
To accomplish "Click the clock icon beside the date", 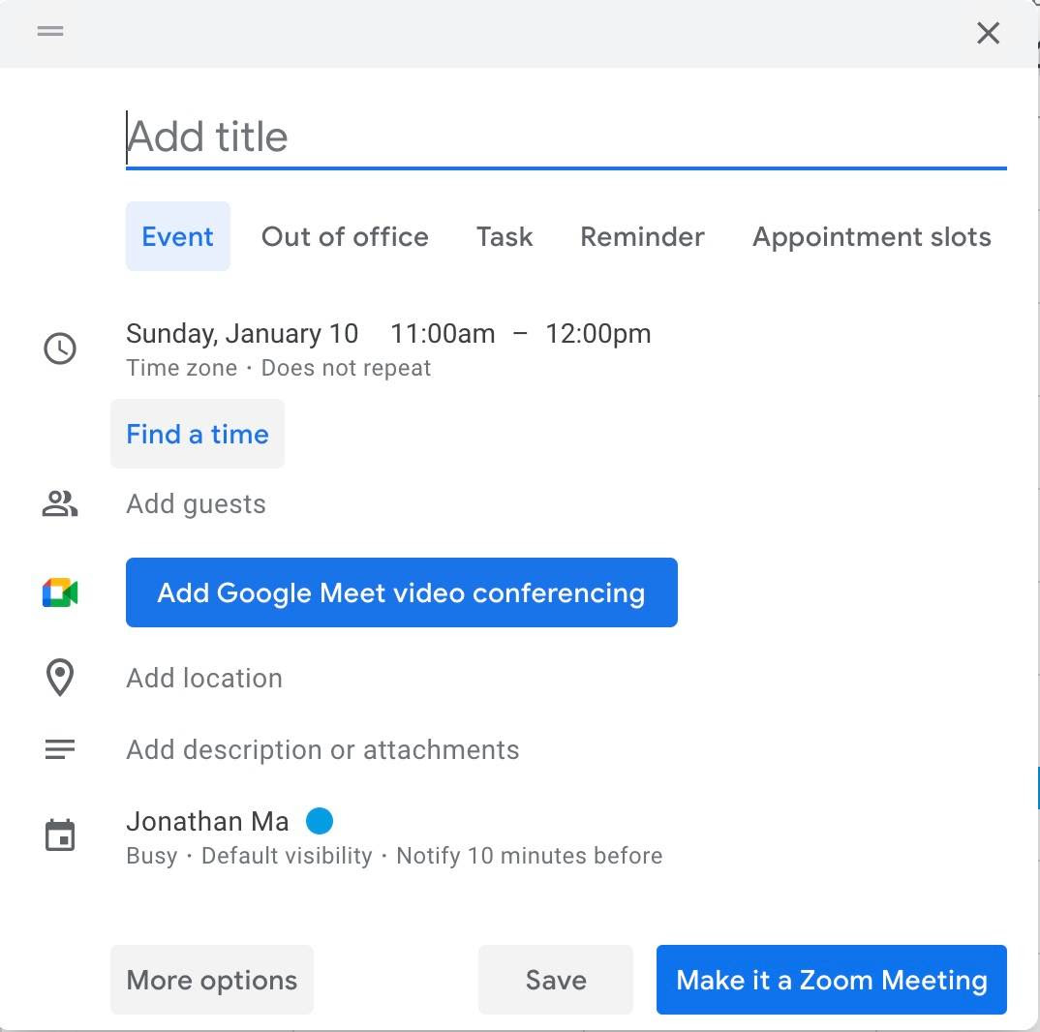I will click(x=60, y=349).
